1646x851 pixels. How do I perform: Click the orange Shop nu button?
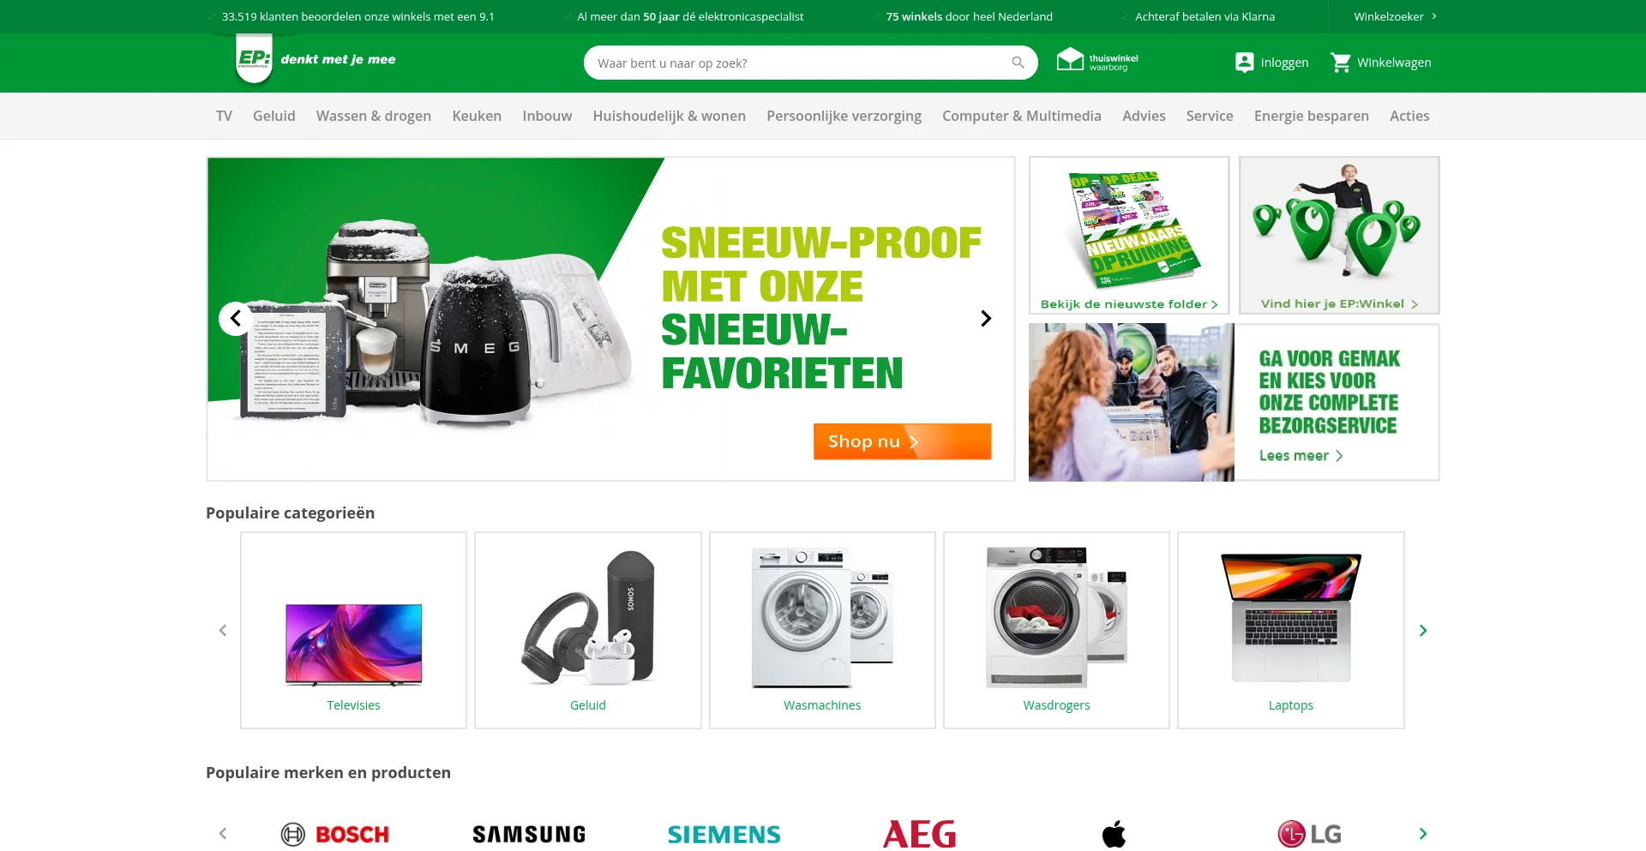[902, 441]
